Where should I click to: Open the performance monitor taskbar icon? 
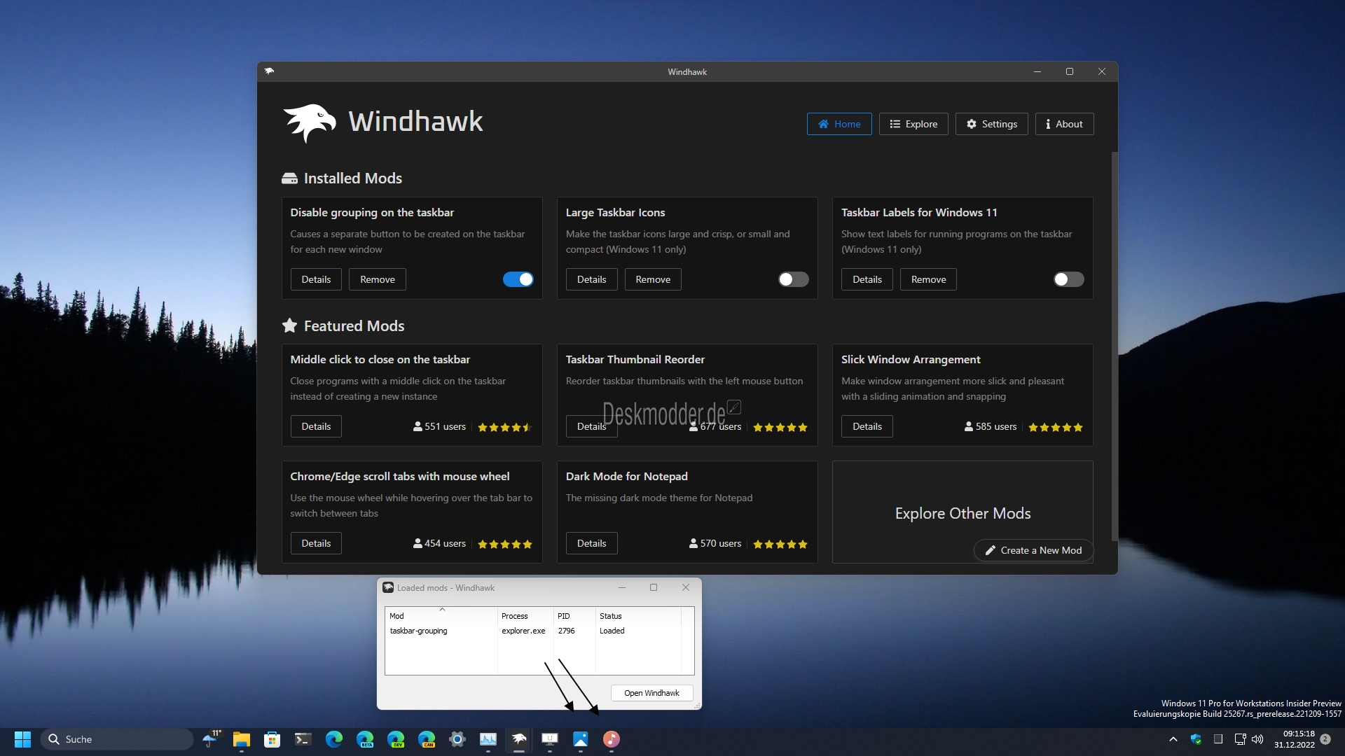click(x=488, y=739)
